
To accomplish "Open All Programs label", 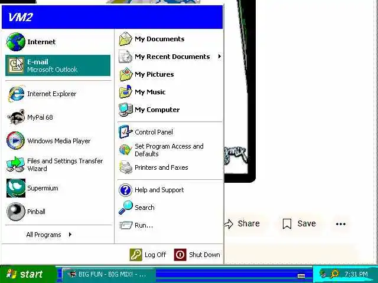I will (x=44, y=235).
